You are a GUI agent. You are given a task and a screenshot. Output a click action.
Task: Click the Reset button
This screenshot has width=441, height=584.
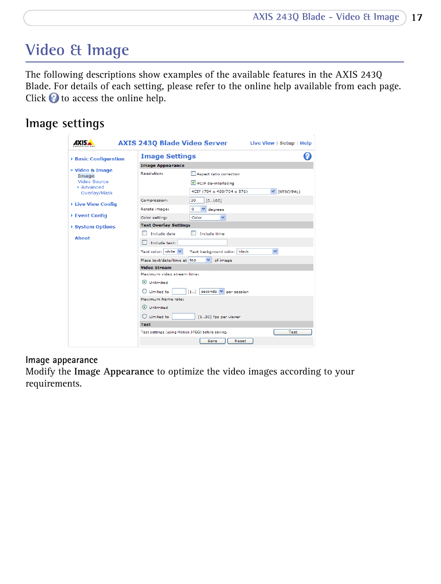(x=240, y=341)
